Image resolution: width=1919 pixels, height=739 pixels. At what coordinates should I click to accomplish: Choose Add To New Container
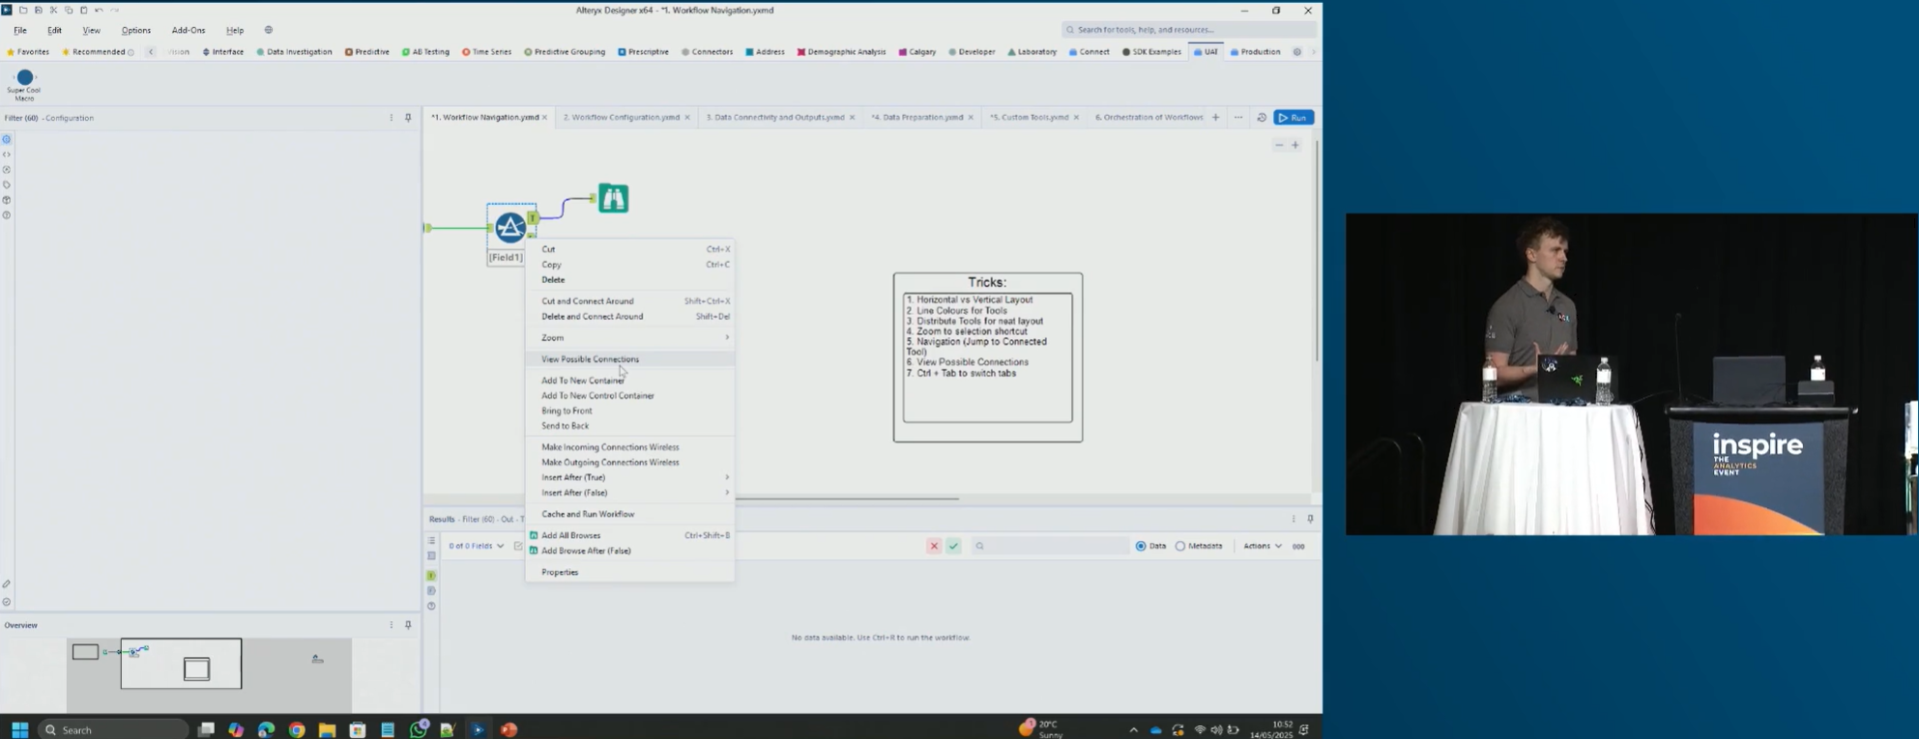pos(630,381)
